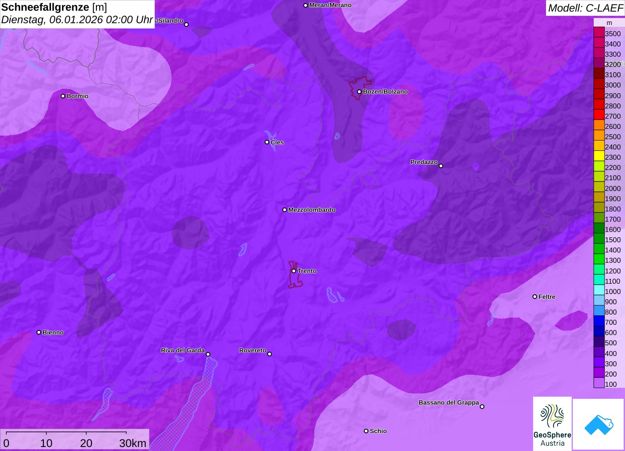
Task: Click the dark red Trento city boundary outline
Action: tap(295, 275)
